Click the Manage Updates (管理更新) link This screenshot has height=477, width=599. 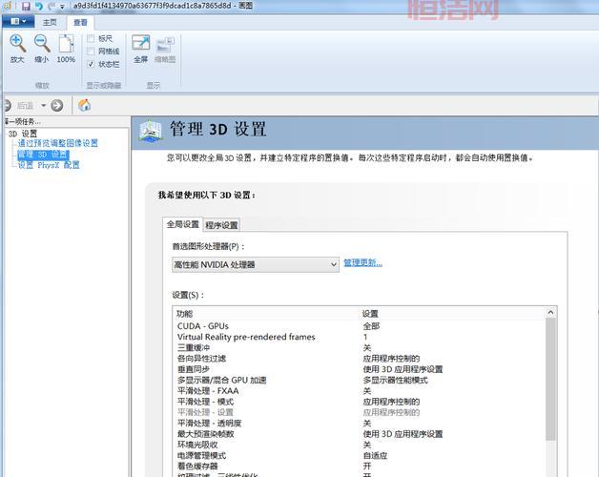point(362,263)
